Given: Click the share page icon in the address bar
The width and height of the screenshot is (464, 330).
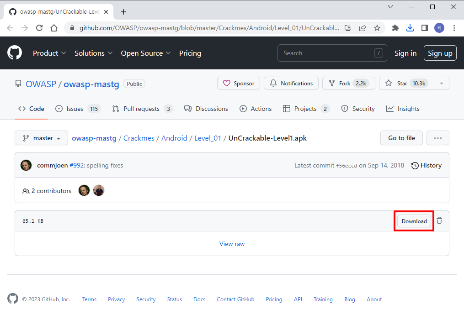Looking at the screenshot, I should click(363, 28).
